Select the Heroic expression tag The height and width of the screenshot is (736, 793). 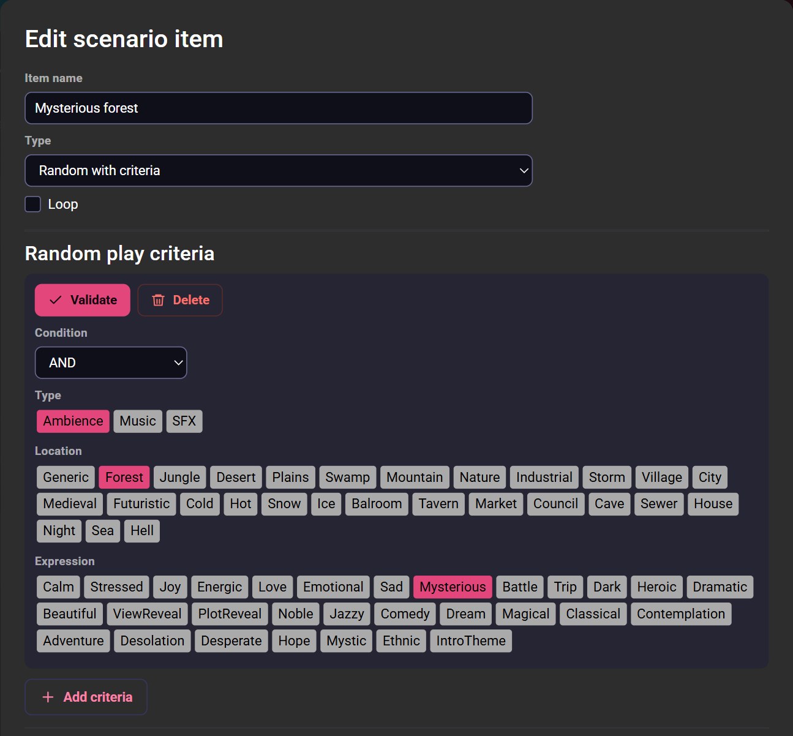(656, 587)
